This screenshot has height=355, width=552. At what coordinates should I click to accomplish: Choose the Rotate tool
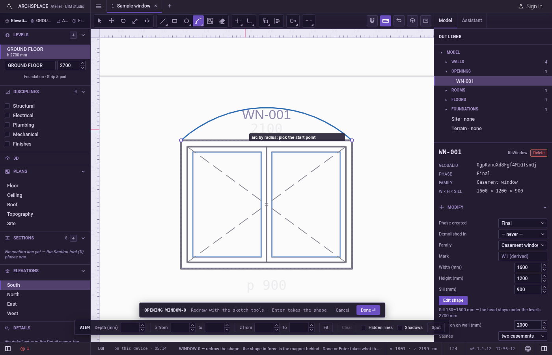click(123, 21)
